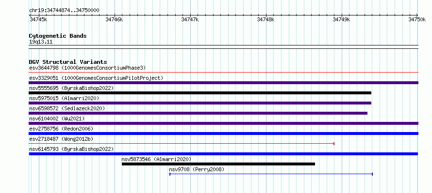This screenshot has height=193, width=432.
Task: Click the 34747k ruler tick label
Action: (x=190, y=19)
